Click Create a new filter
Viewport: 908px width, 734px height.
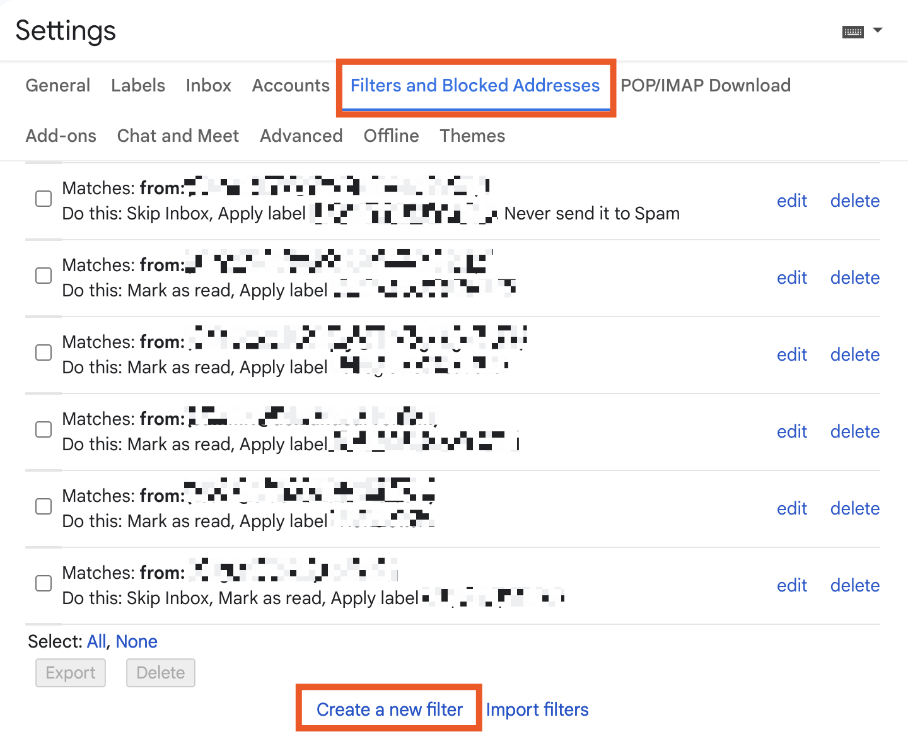[389, 709]
